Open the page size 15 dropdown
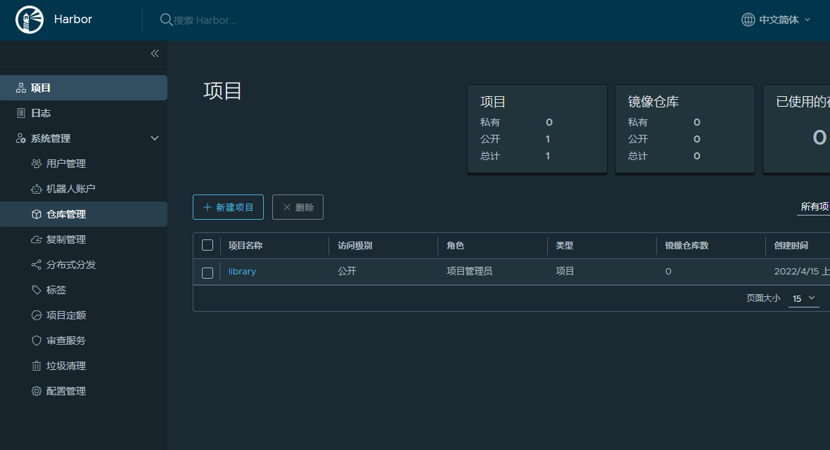830x450 pixels. click(x=803, y=298)
